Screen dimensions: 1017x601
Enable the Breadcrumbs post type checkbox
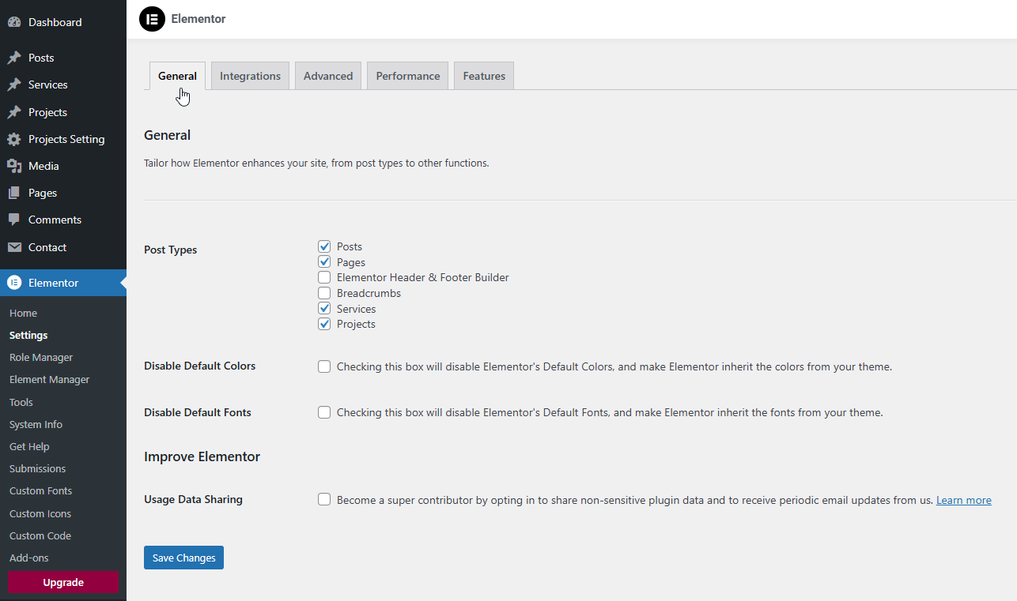(x=324, y=293)
